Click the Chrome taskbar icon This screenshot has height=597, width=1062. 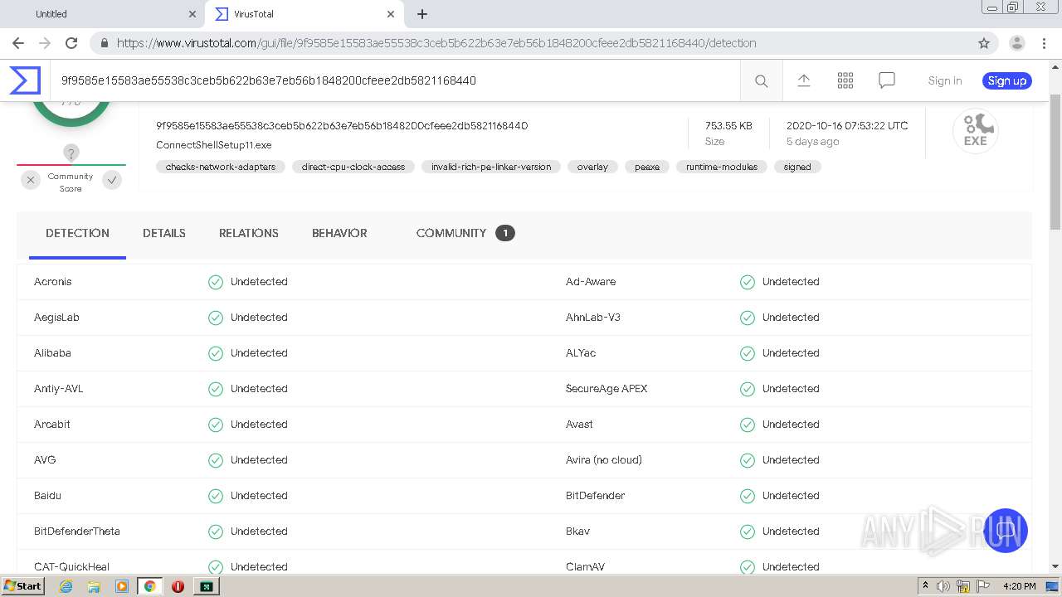149,586
